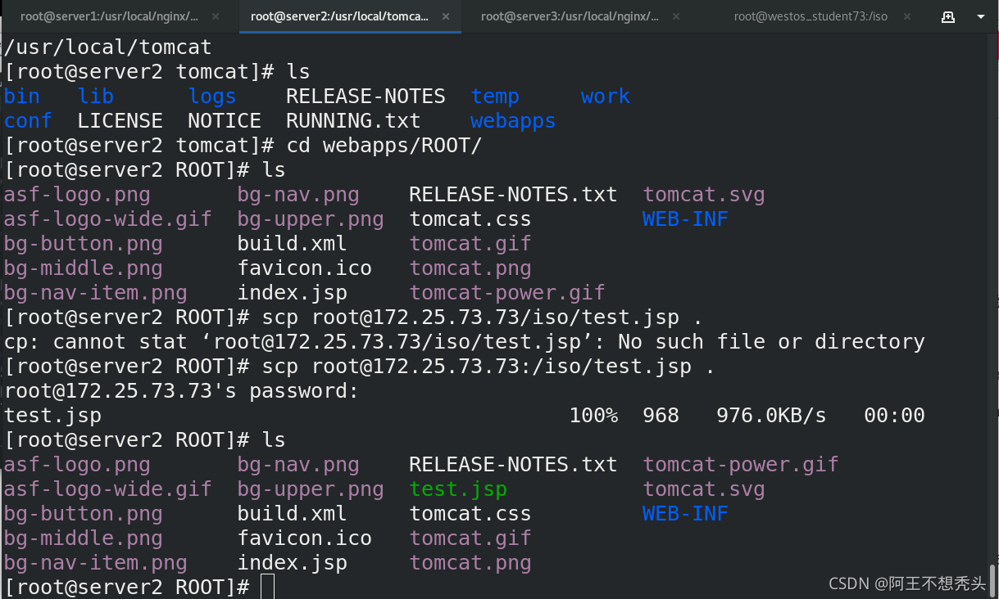Click the 'cd webapps/ROOT/' command text
The height and width of the screenshot is (599, 999).
click(x=384, y=146)
